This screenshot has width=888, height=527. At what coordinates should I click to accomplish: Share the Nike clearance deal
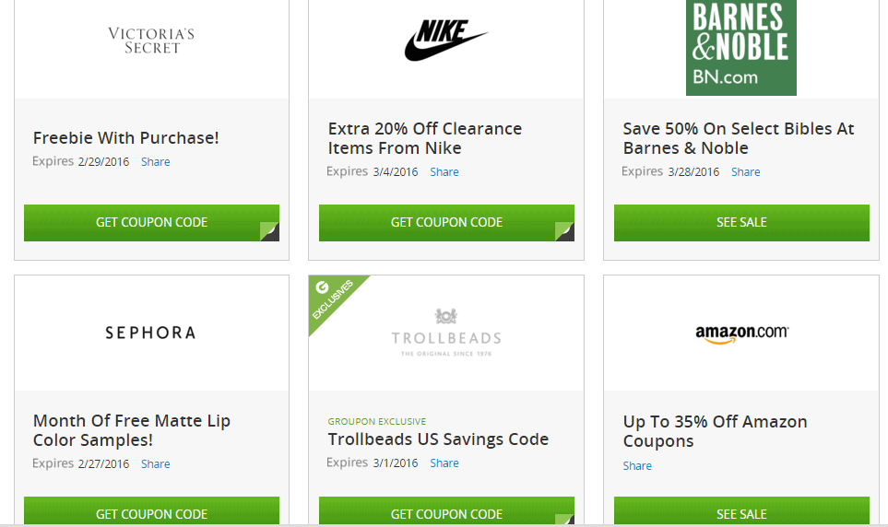[x=444, y=172]
